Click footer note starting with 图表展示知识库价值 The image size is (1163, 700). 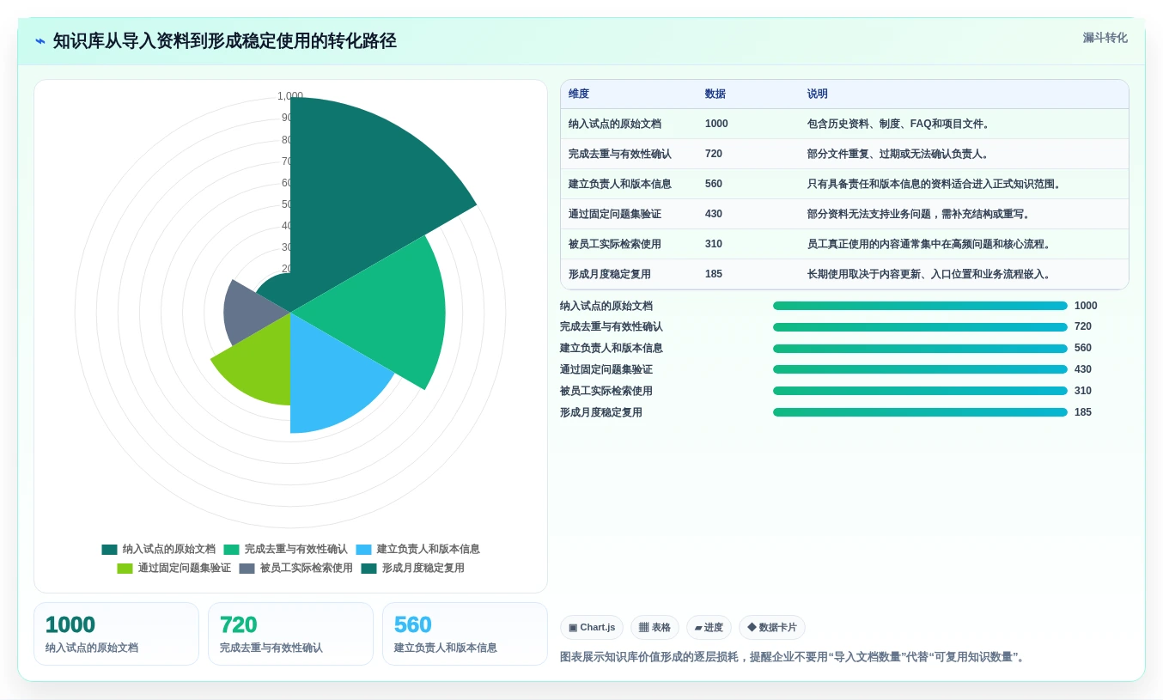[x=794, y=657]
